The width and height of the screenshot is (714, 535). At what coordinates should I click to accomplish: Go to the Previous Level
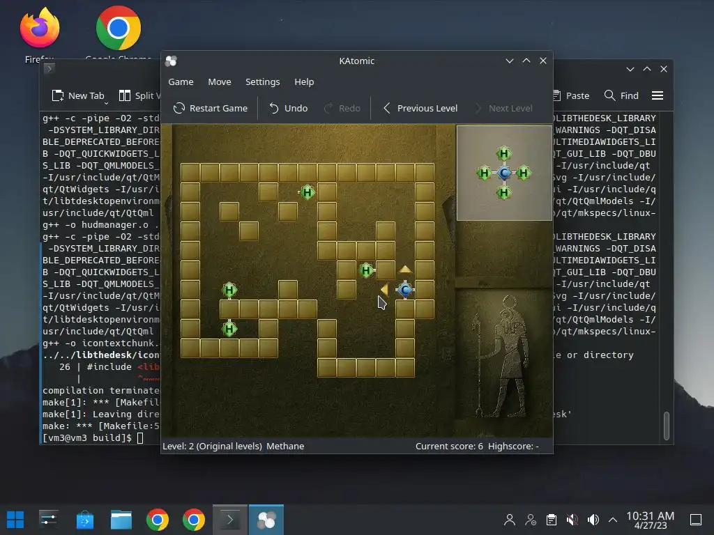click(x=420, y=108)
